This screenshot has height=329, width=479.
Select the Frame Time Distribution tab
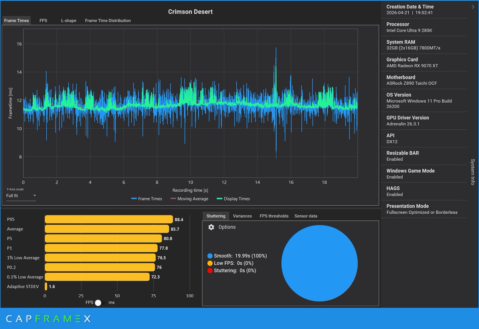tap(108, 20)
